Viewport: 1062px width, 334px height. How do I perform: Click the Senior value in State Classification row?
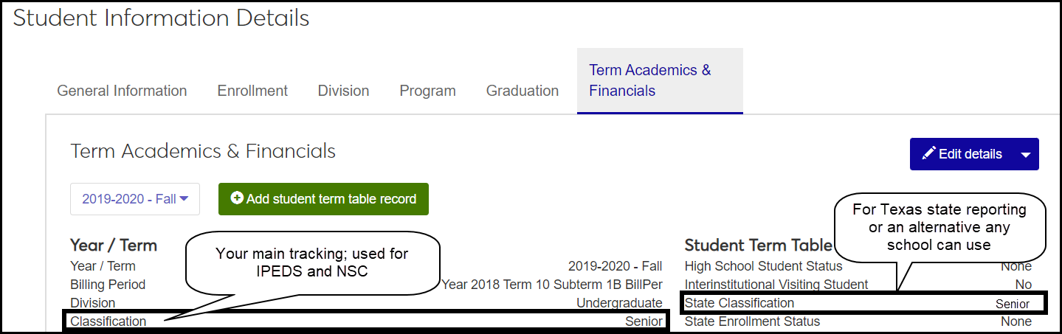tap(1012, 304)
